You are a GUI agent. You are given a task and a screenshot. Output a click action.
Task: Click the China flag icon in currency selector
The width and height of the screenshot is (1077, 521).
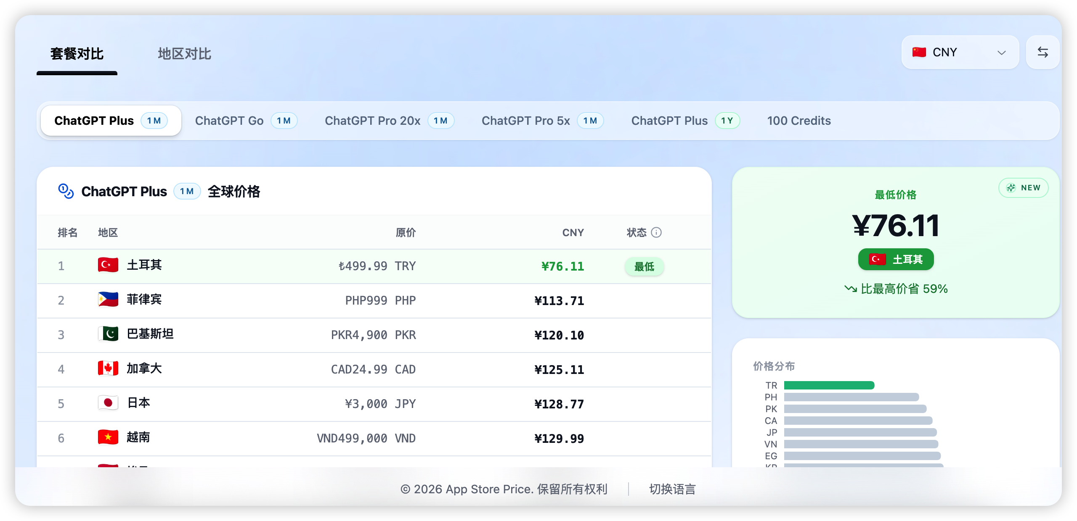tap(919, 53)
